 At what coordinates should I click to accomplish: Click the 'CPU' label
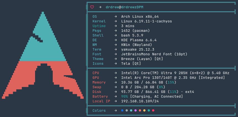click(x=96, y=73)
